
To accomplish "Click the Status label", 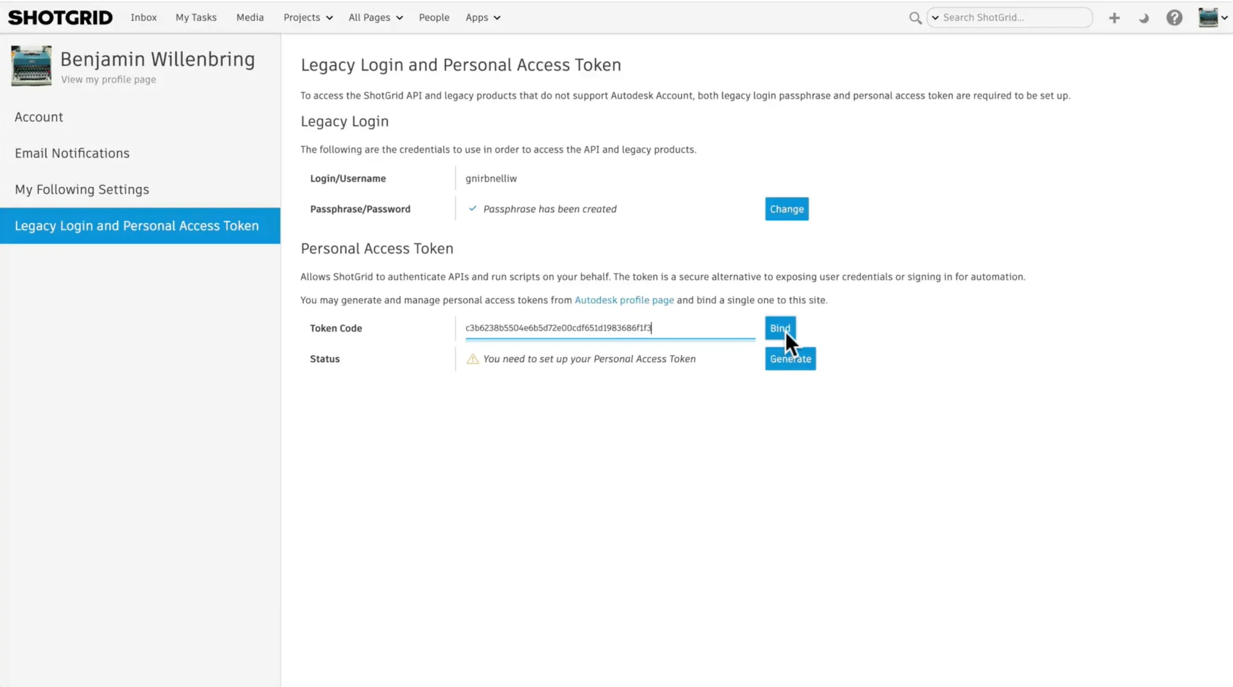I will point(325,359).
